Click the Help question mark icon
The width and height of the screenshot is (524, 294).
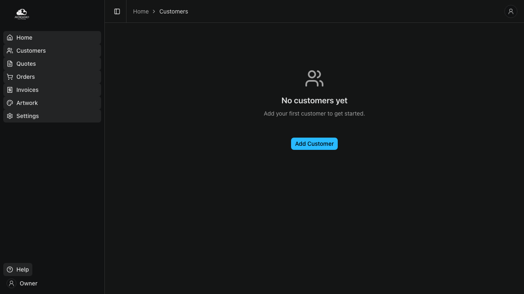click(10, 269)
